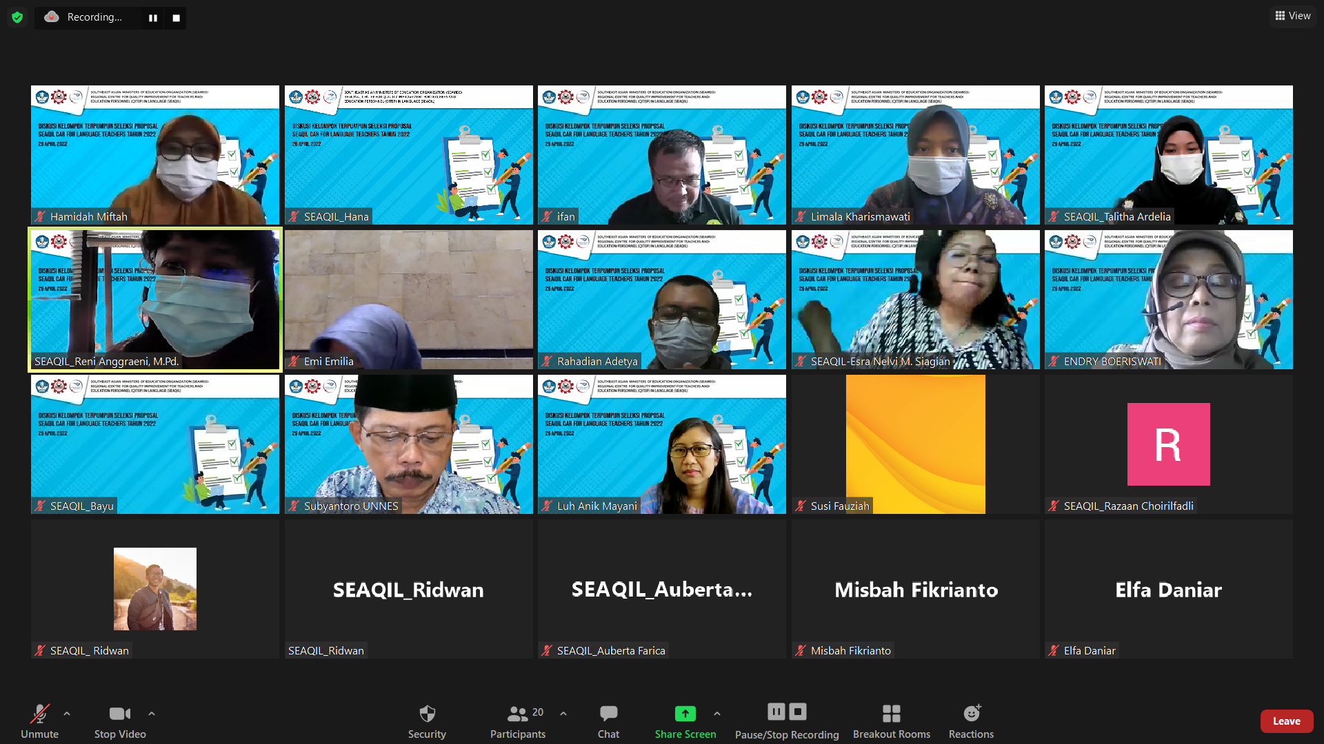This screenshot has width=1324, height=744.
Task: Open Breakout Rooms grid icon
Action: pos(891,713)
